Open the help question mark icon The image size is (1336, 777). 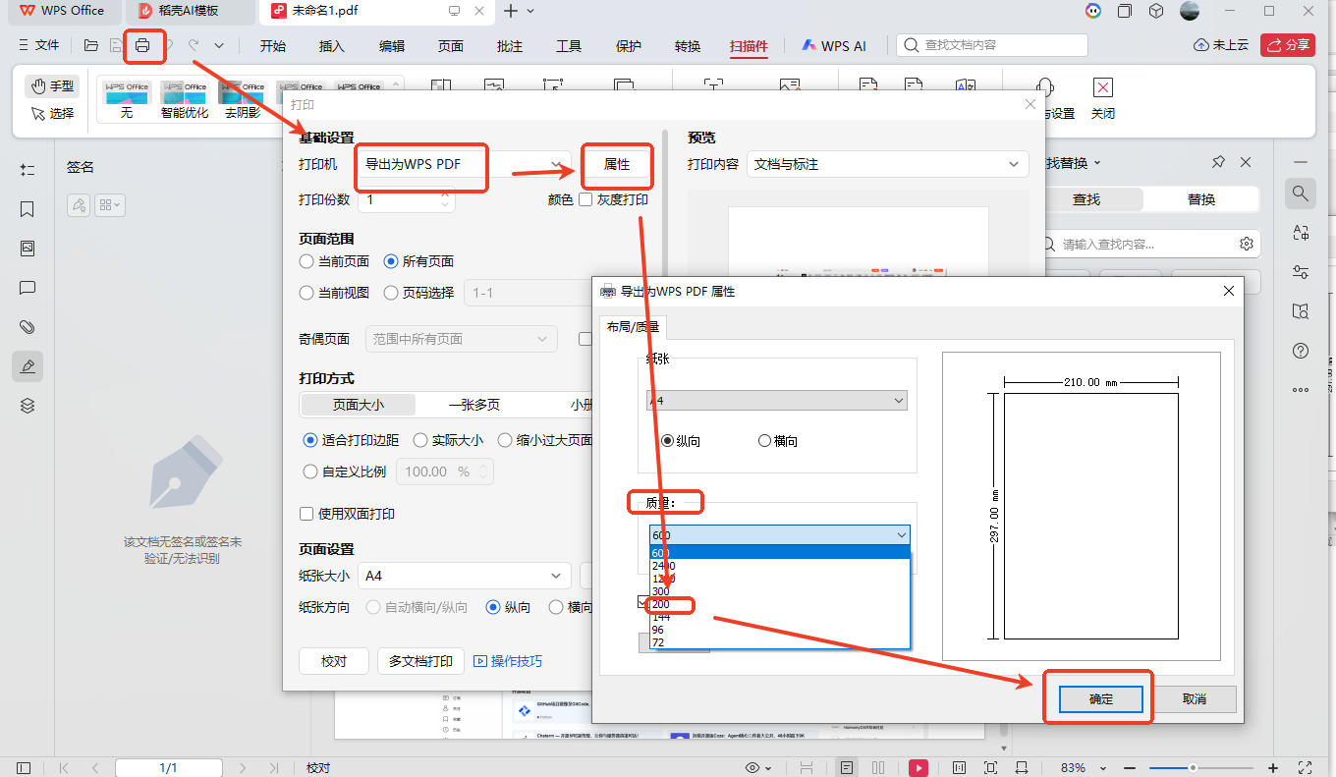pos(1301,351)
